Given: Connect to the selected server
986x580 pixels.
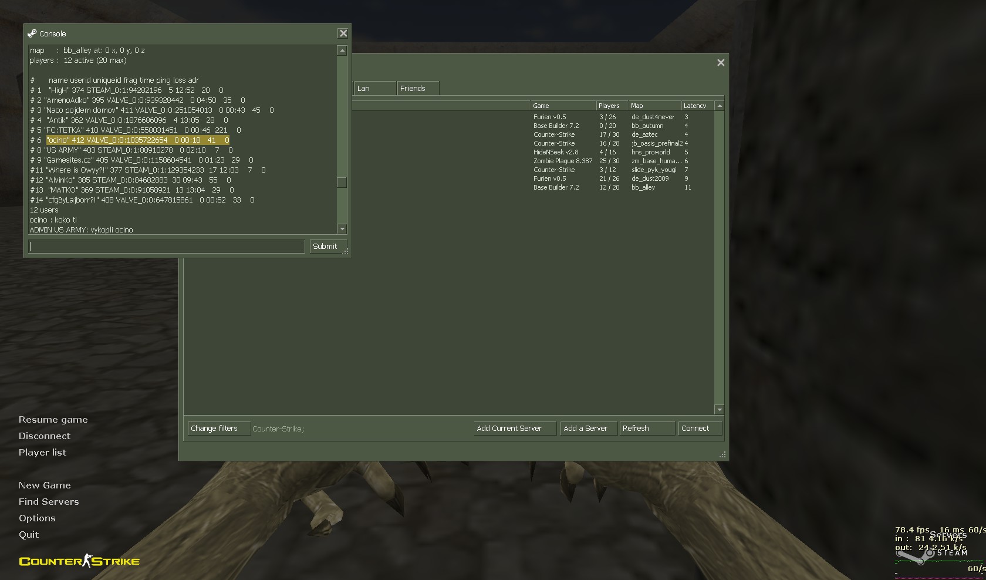Looking at the screenshot, I should [x=700, y=429].
